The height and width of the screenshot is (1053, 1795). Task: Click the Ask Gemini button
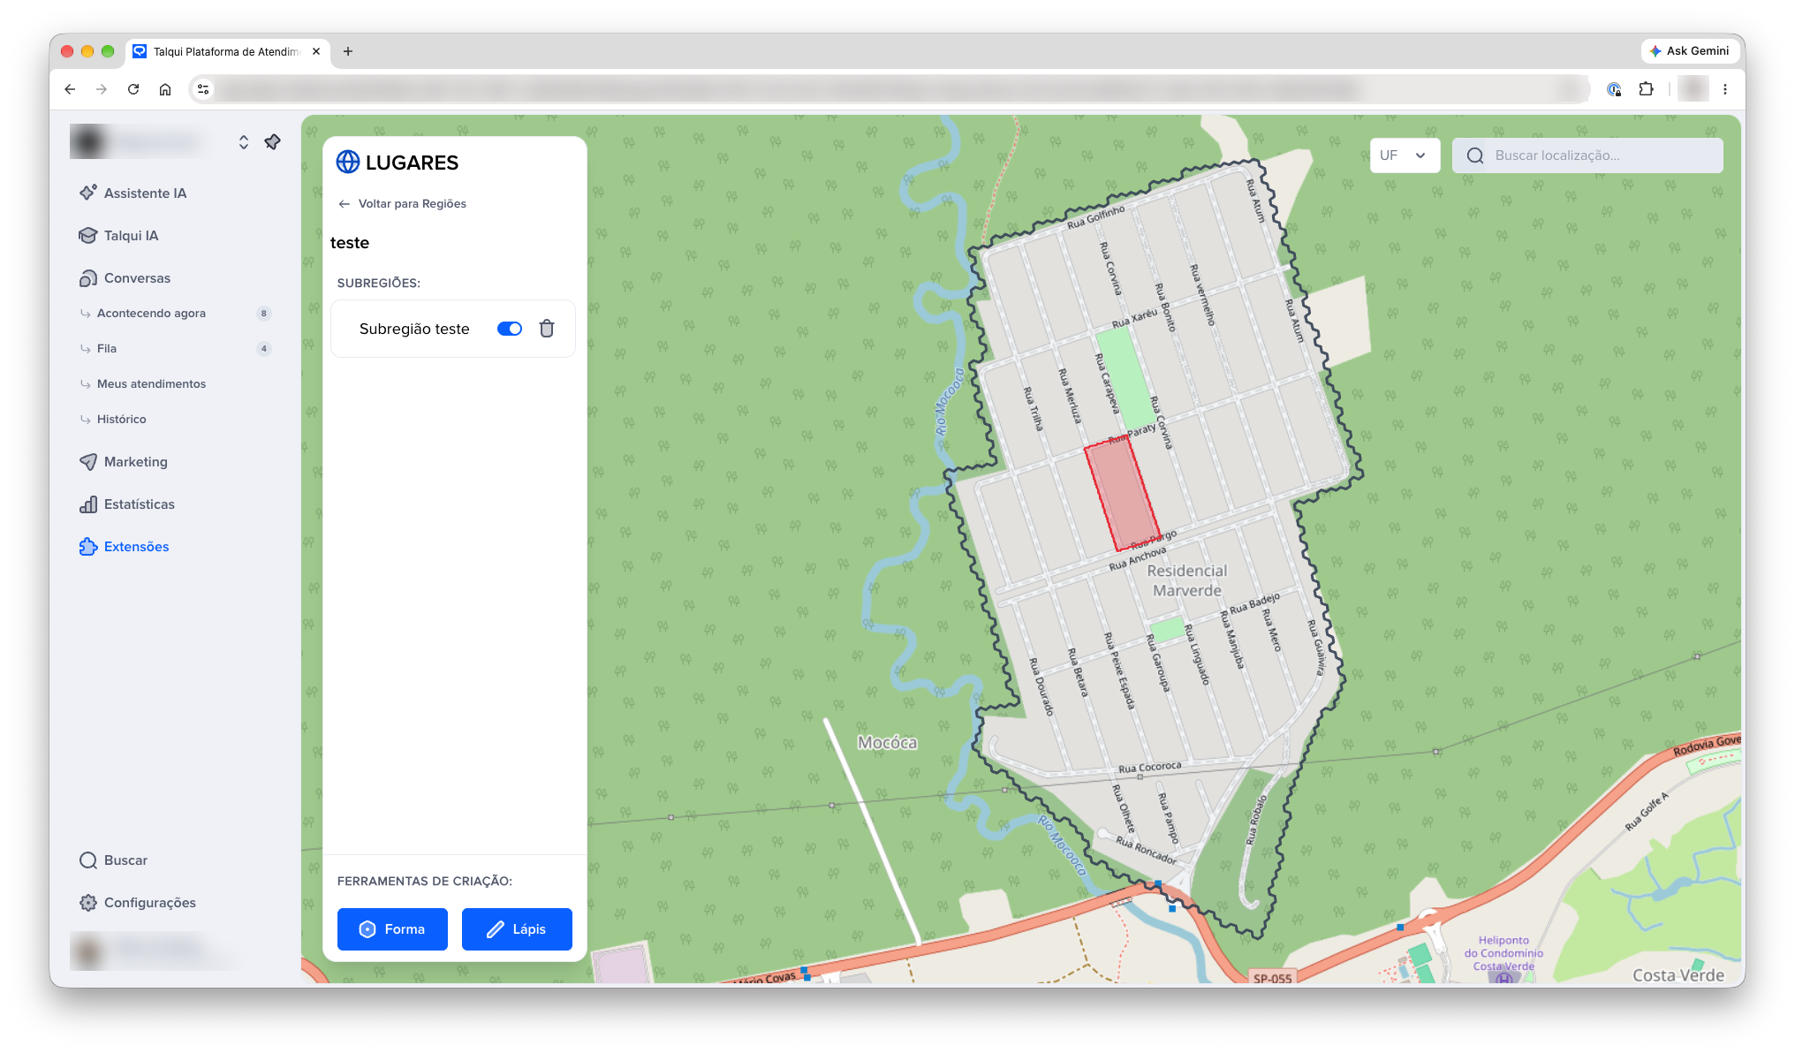(1689, 51)
